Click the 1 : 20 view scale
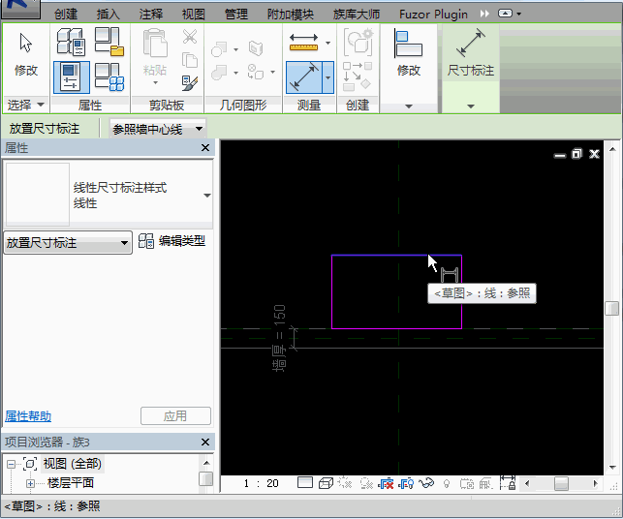The width and height of the screenshot is (623, 519). pos(261,482)
